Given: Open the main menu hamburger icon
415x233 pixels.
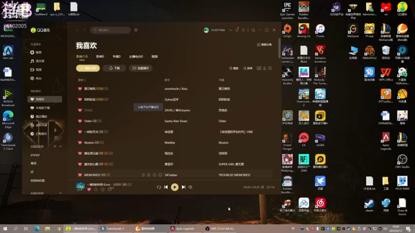Looking at the screenshot, I should tap(243, 30).
